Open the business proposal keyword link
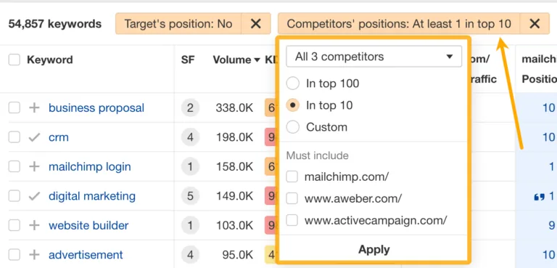Screen dimensions: 557x268 tap(96, 107)
